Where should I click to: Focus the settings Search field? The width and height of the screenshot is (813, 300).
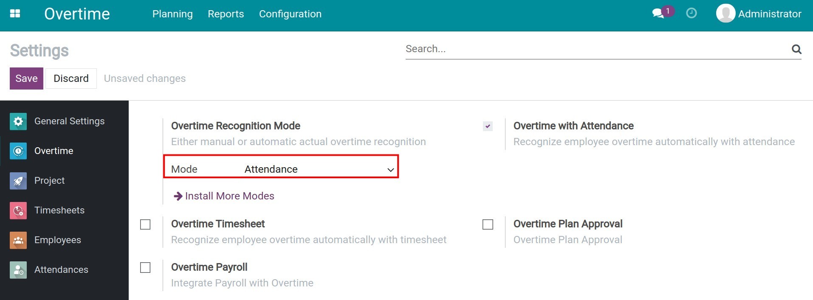(595, 49)
